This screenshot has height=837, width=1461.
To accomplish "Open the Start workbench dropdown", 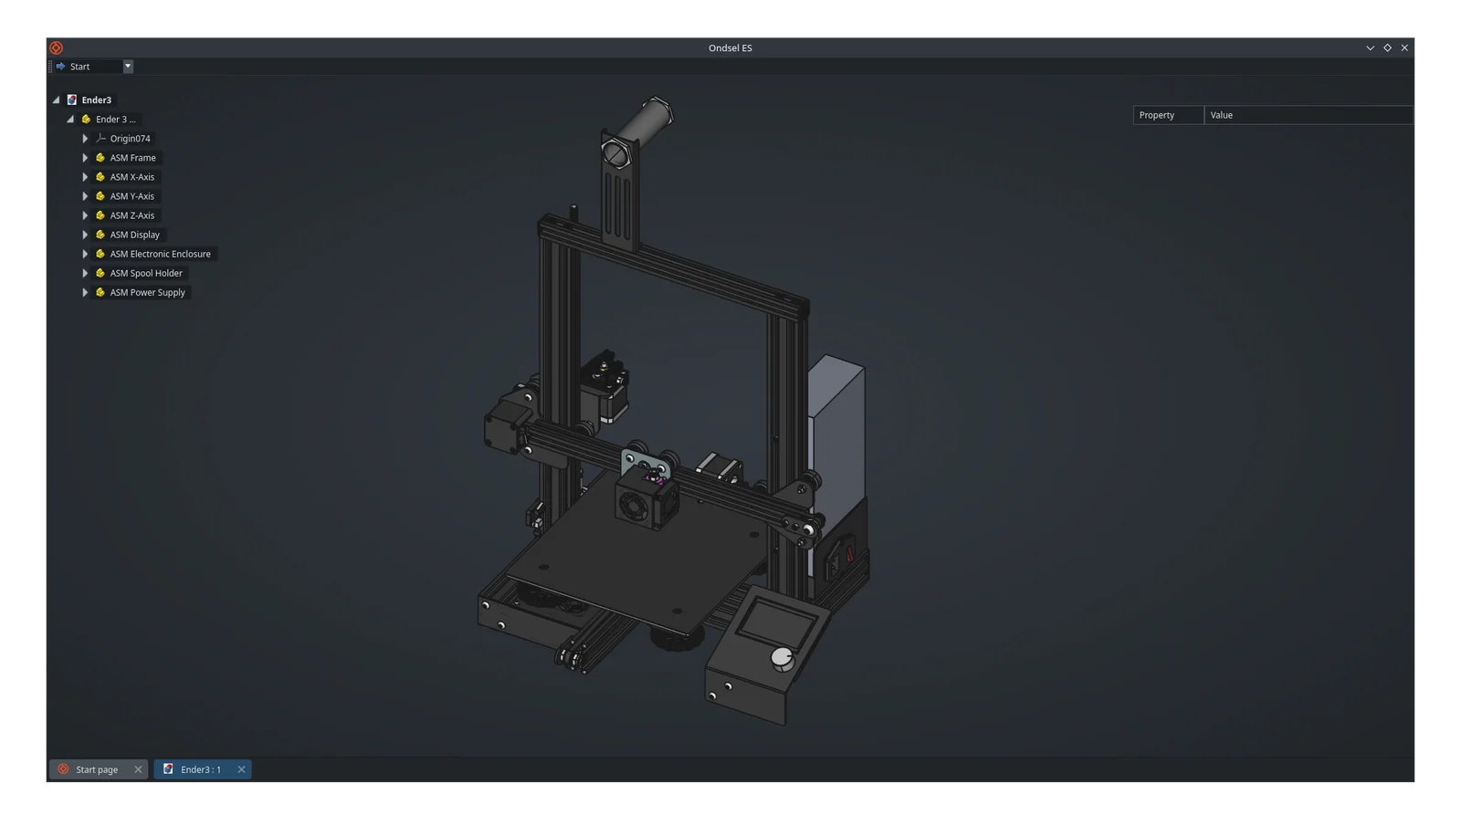I will tap(128, 67).
